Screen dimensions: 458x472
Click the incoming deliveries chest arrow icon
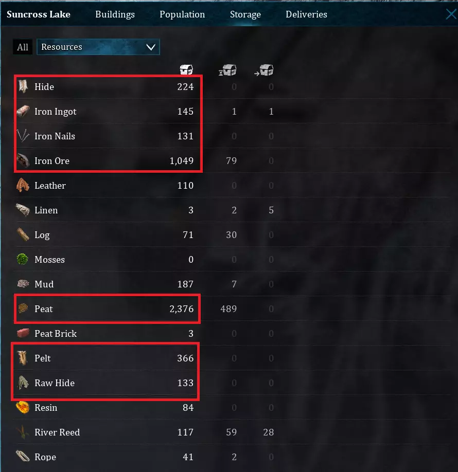click(x=264, y=70)
